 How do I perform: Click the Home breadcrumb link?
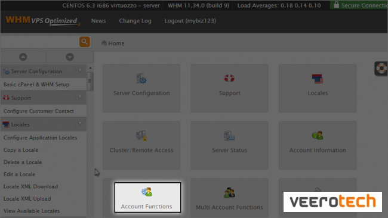(x=116, y=43)
